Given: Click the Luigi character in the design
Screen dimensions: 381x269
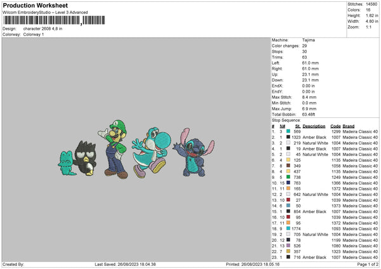Looking at the screenshot, I should pos(114,149).
